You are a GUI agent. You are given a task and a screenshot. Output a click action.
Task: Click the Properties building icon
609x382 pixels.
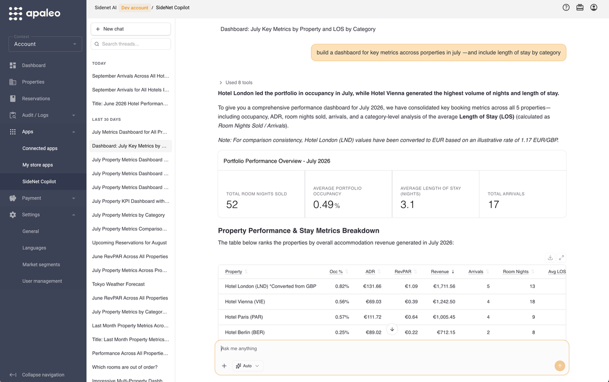click(13, 82)
